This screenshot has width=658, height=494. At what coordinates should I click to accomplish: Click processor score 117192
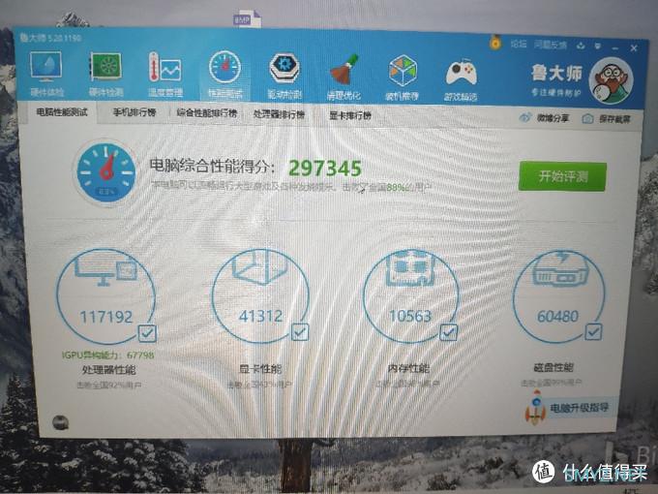(x=106, y=317)
